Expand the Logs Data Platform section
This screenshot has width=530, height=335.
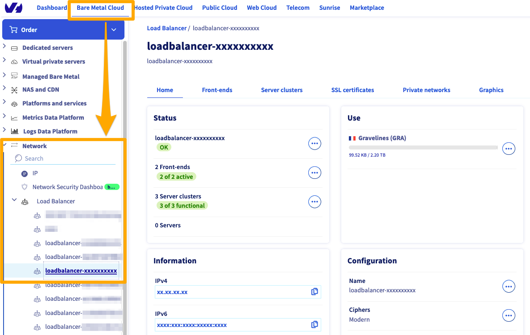4,130
